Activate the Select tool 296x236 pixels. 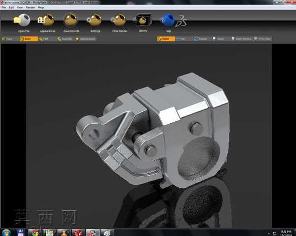[166, 39]
